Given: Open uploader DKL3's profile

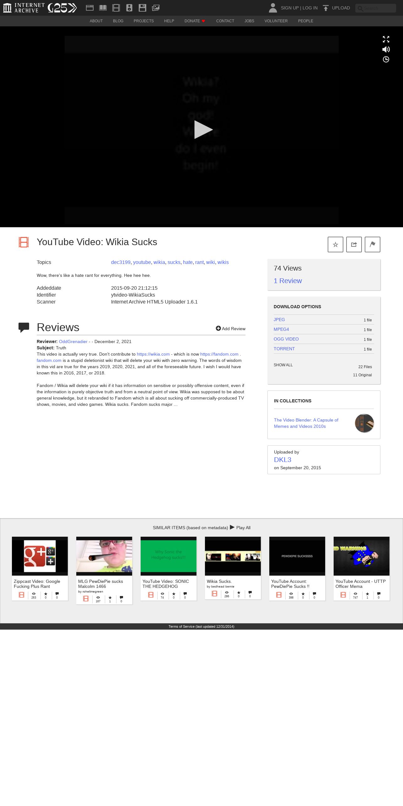Looking at the screenshot, I should pyautogui.click(x=282, y=459).
